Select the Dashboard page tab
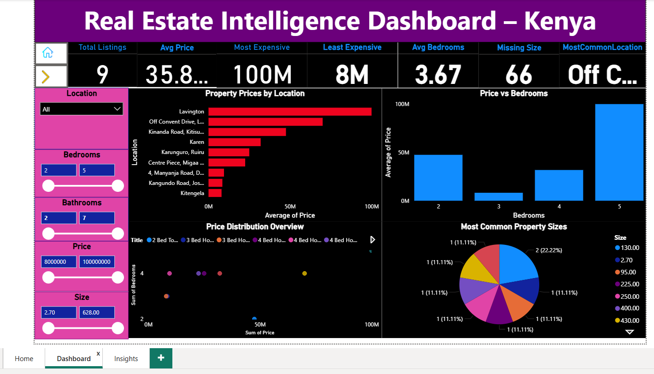This screenshot has width=654, height=374. click(x=74, y=358)
